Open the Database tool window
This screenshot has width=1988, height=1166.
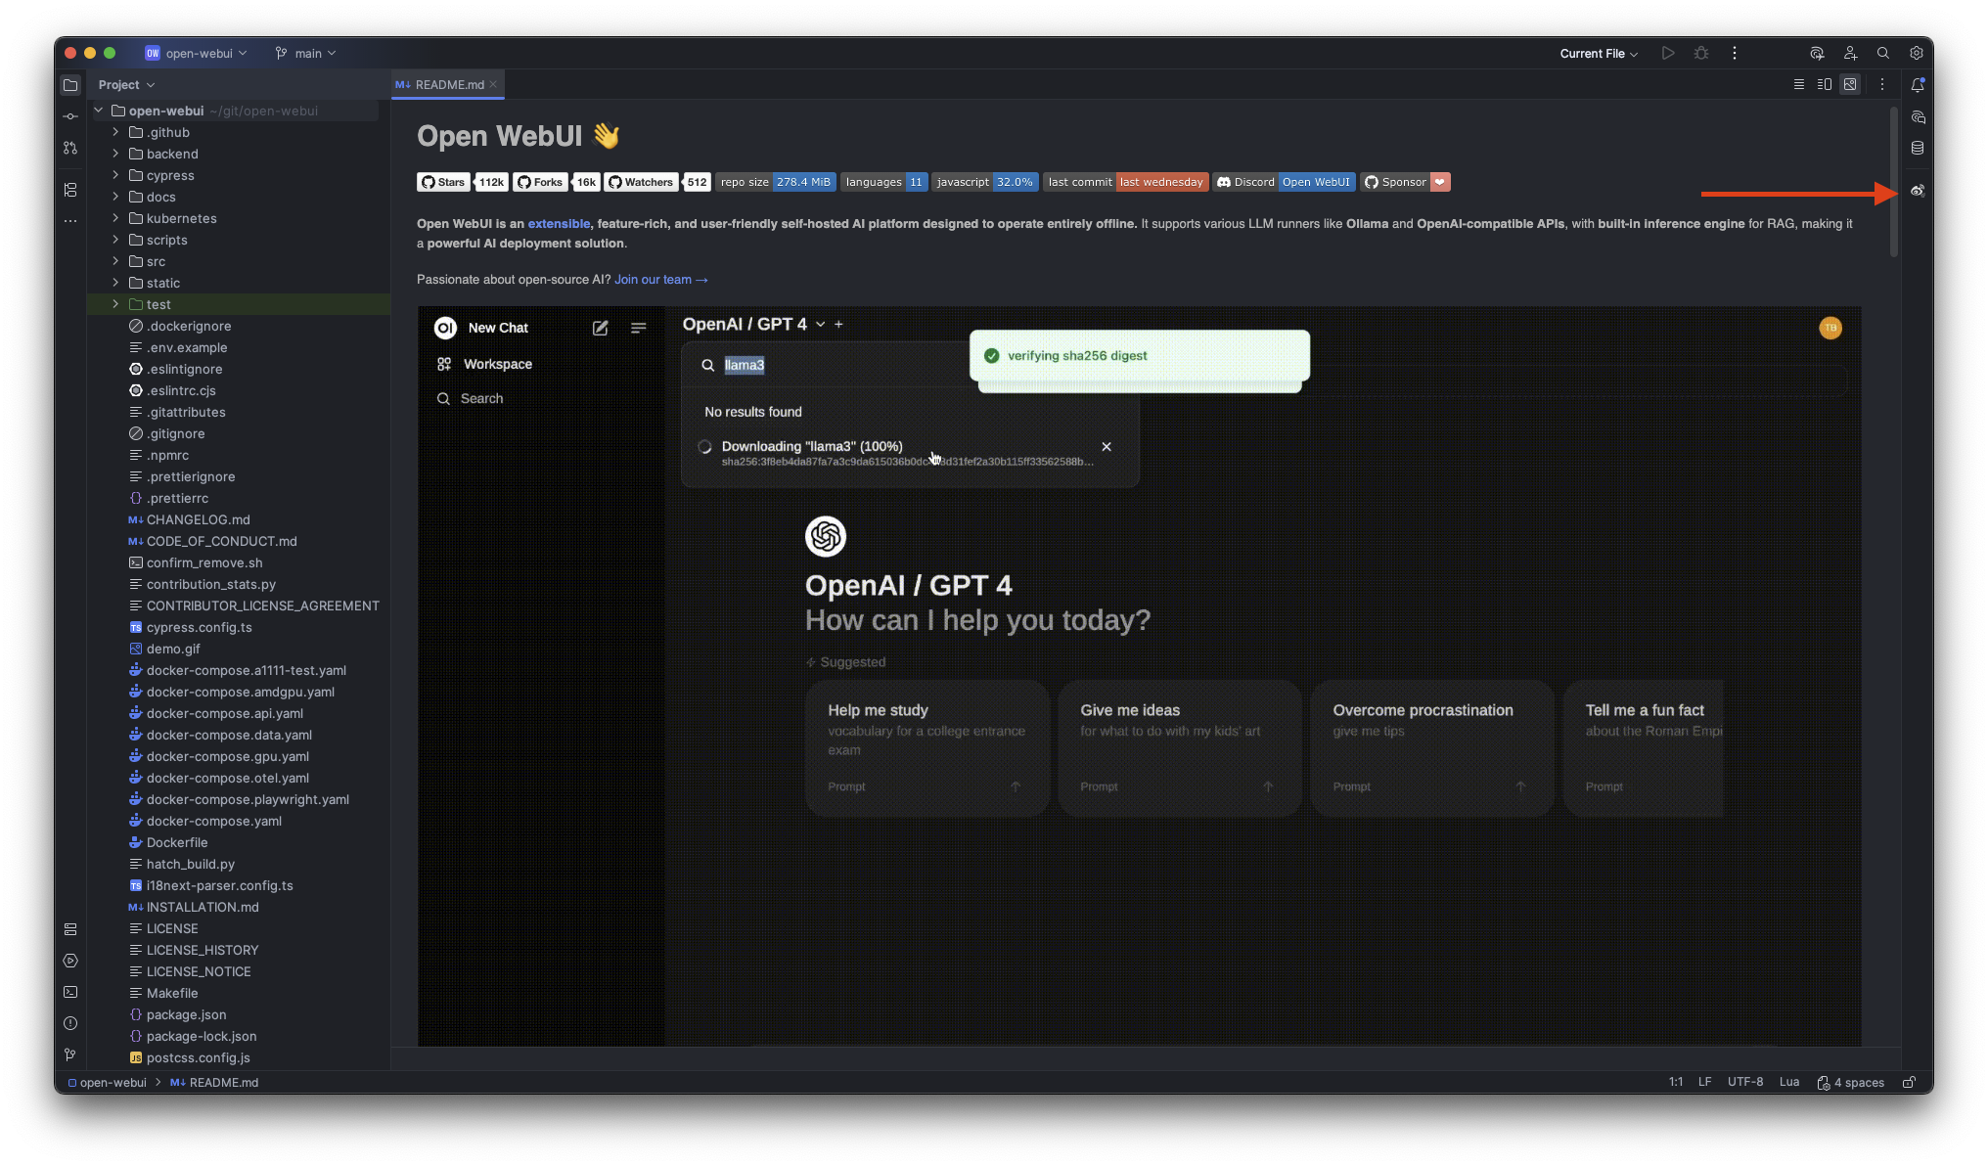[1918, 148]
